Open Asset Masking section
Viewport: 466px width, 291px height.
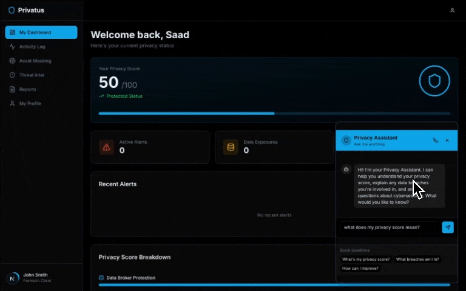pyautogui.click(x=35, y=61)
